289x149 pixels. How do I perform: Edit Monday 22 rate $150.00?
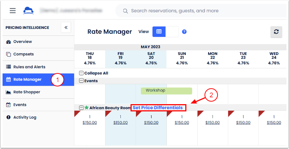click(x=212, y=123)
